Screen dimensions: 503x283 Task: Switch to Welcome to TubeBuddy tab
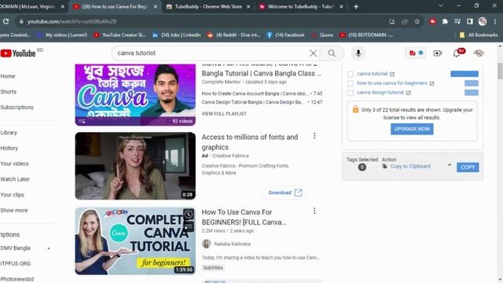(301, 6)
